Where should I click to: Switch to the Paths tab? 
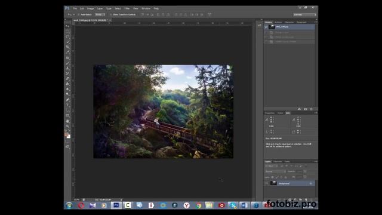pyautogui.click(x=287, y=162)
